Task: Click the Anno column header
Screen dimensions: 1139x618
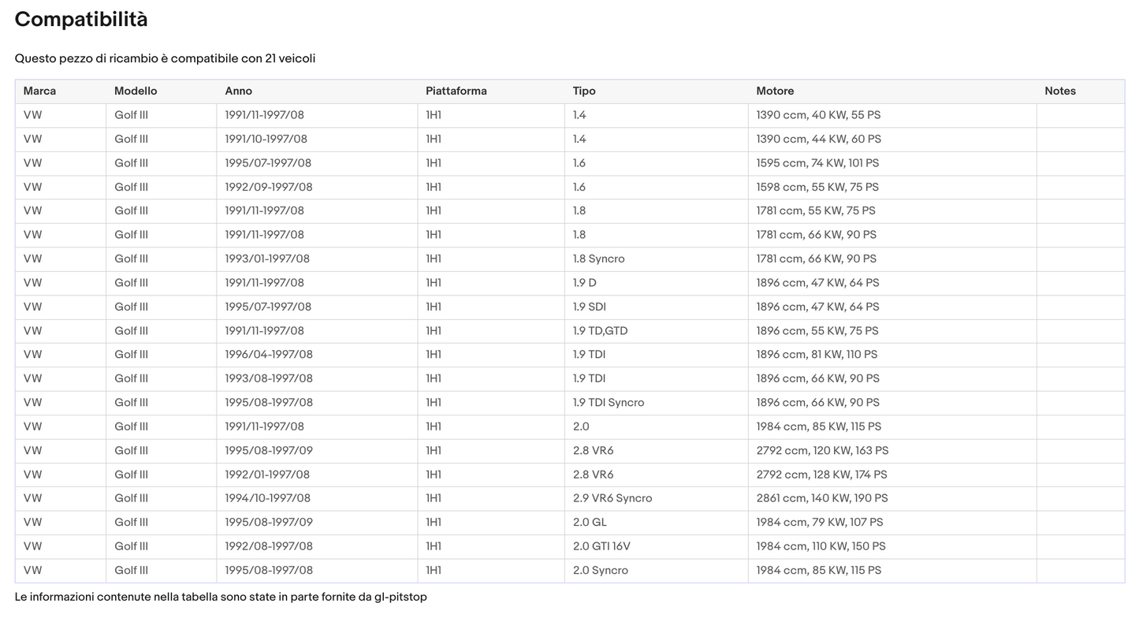Action: click(x=239, y=91)
